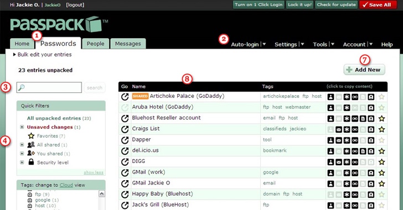Unfavorite Bluehost Reseller account star
This screenshot has width=403, height=210.
click(381, 119)
